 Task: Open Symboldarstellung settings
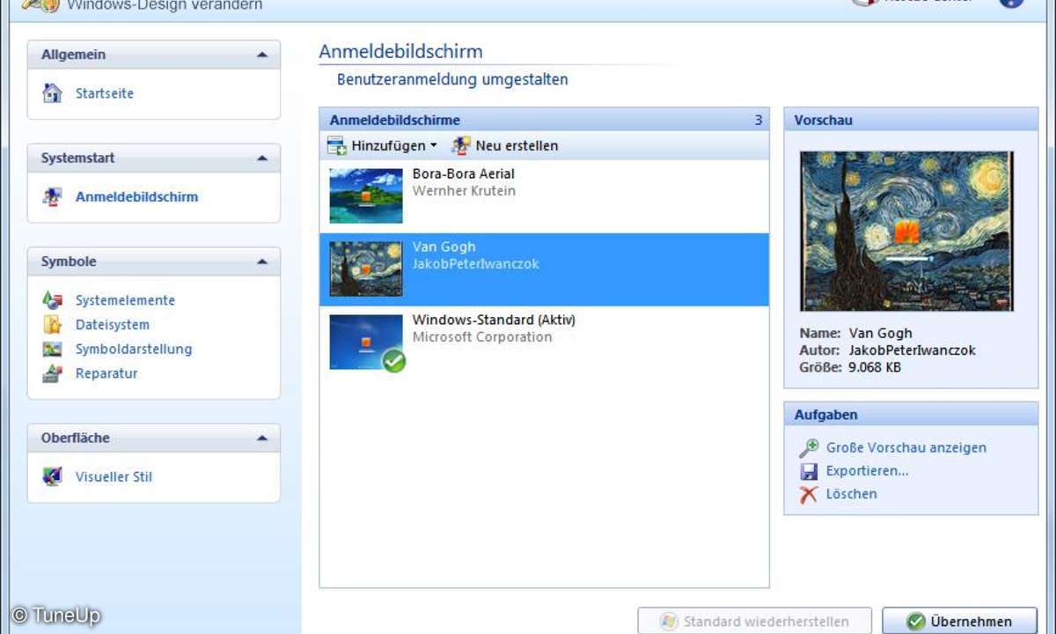[x=134, y=350]
